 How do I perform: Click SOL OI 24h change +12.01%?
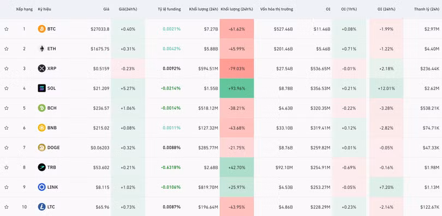tap(386, 88)
